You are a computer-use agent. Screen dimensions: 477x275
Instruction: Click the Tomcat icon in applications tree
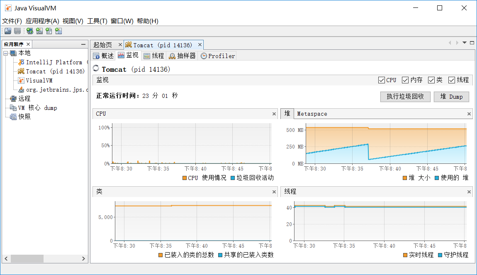pyautogui.click(x=21, y=71)
